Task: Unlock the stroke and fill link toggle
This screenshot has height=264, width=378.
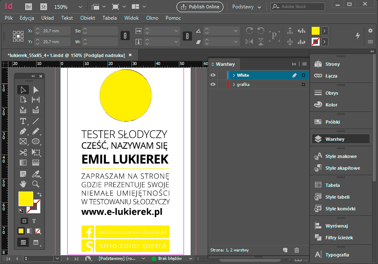Action: (125, 36)
